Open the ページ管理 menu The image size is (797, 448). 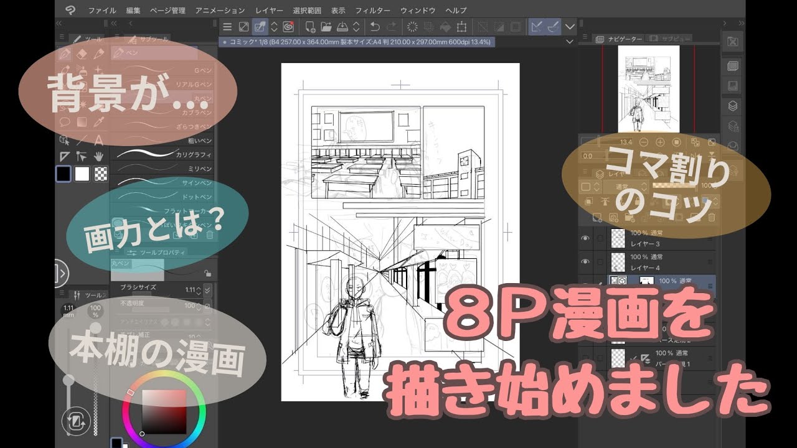[167, 11]
